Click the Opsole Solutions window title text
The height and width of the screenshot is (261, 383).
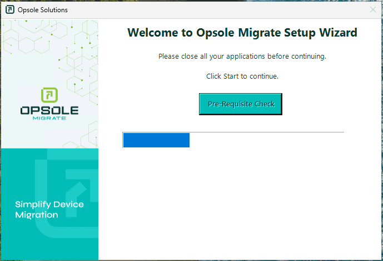(x=43, y=10)
